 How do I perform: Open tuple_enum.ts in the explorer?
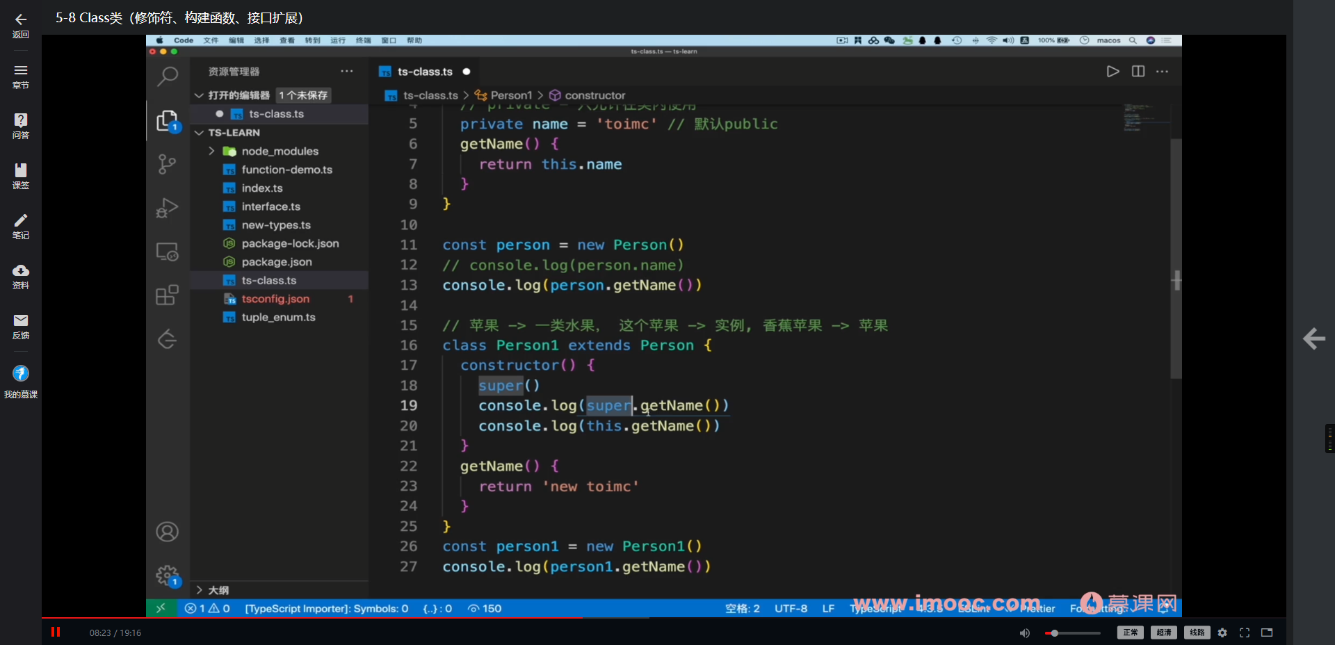280,317
